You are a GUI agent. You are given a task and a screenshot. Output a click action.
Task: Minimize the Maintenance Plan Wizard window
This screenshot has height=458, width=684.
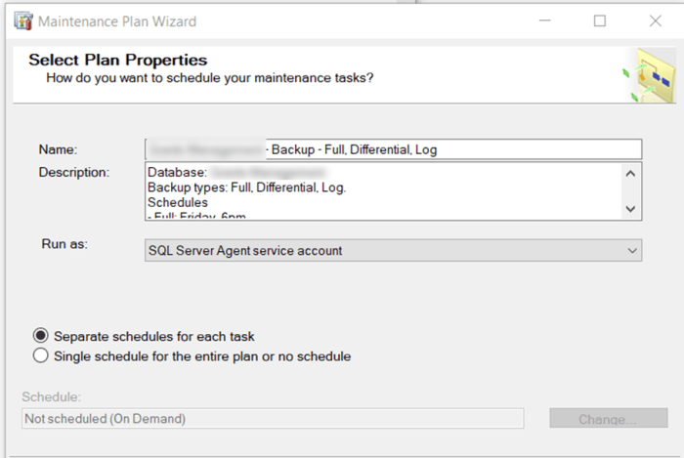pos(545,21)
